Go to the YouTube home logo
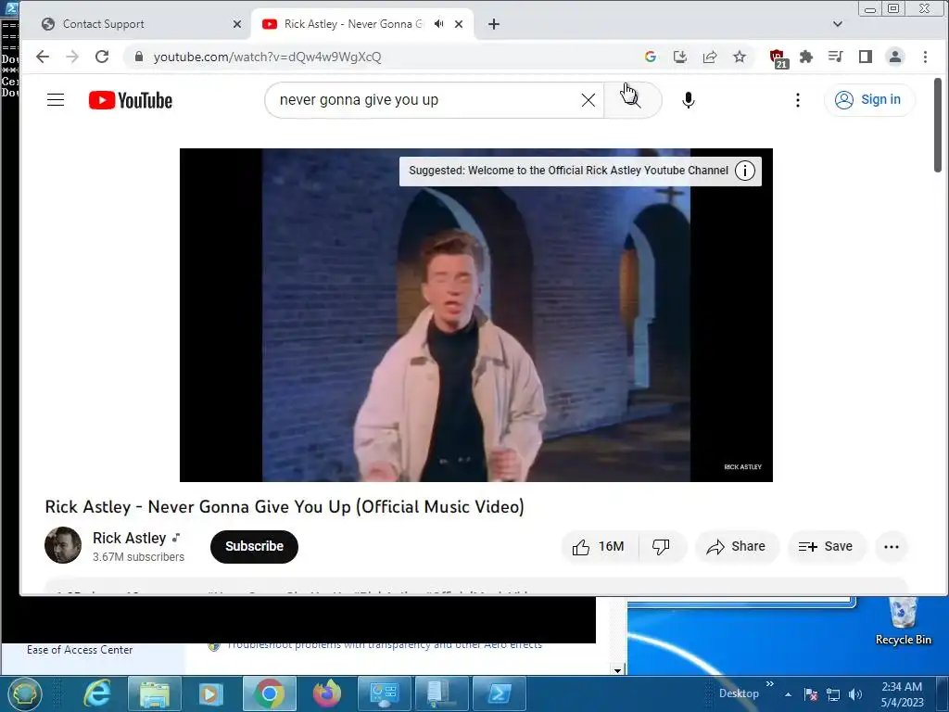The image size is (949, 712). click(131, 100)
